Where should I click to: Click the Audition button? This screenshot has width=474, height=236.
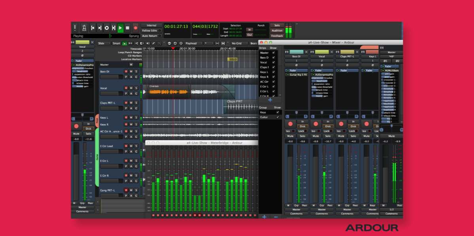pos(277,31)
